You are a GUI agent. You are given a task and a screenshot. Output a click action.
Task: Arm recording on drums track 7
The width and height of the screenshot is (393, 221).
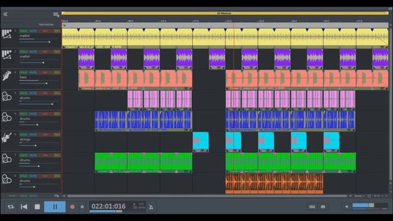point(45,155)
